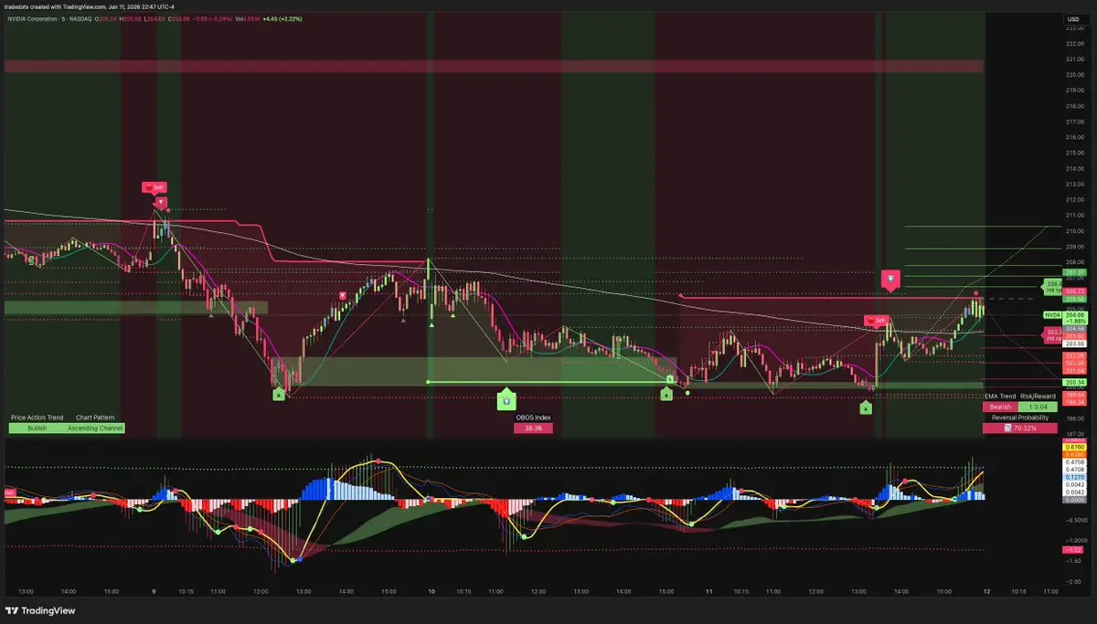Click the 70.32% Reversal Probability value
This screenshot has width=1097, height=624.
pyautogui.click(x=1018, y=428)
